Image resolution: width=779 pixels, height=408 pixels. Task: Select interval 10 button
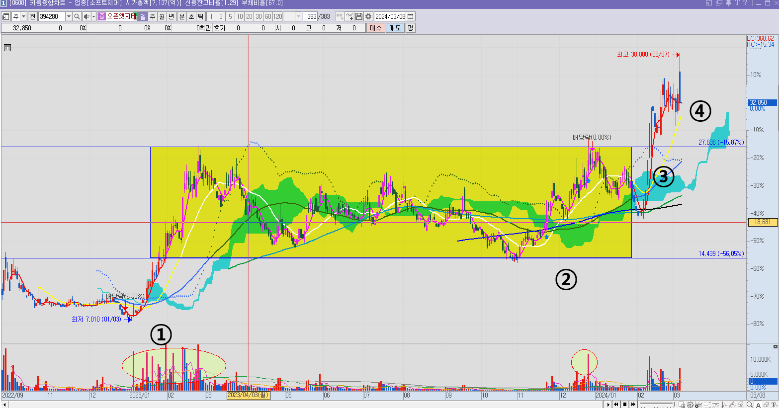point(240,16)
